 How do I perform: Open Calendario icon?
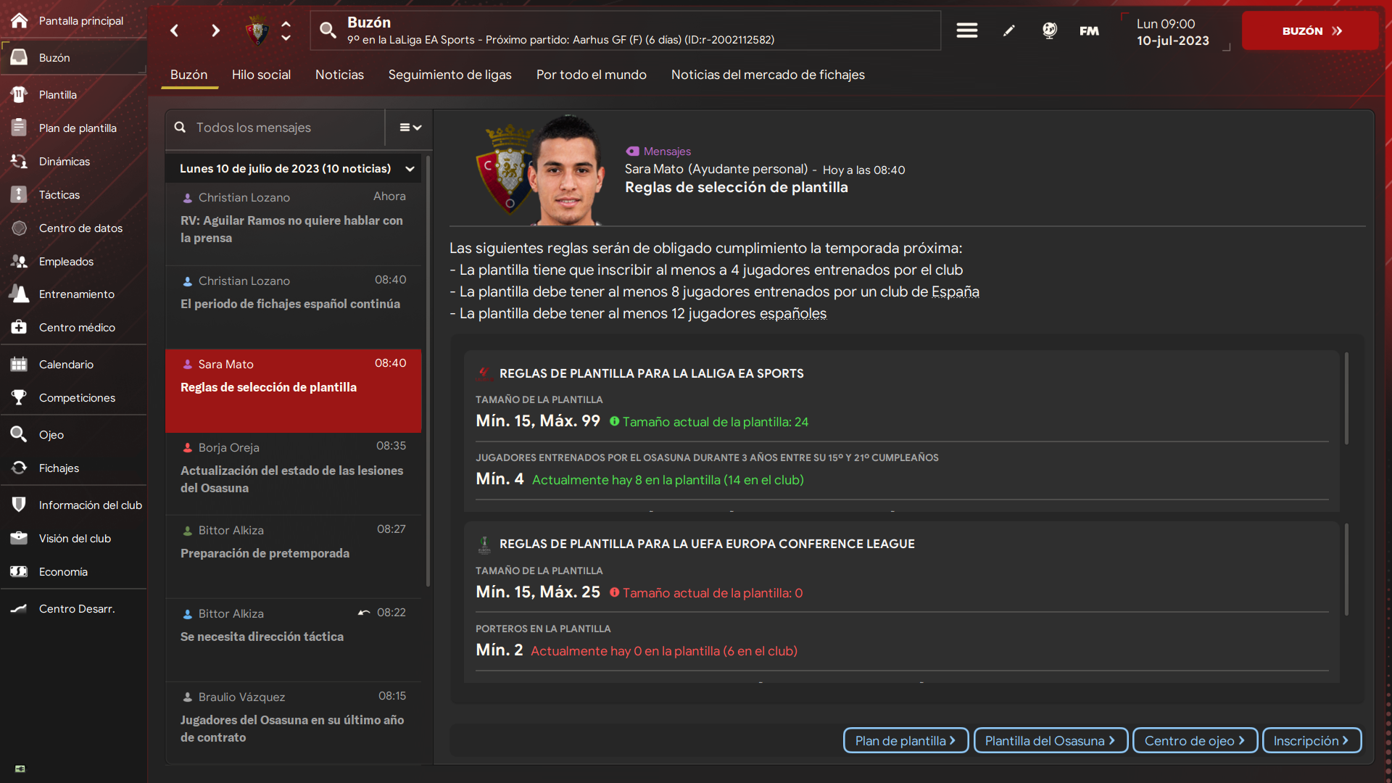(20, 364)
